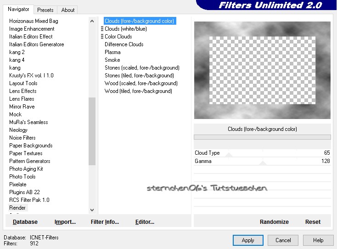
Task: Select Pixelate category
Action: click(17, 184)
